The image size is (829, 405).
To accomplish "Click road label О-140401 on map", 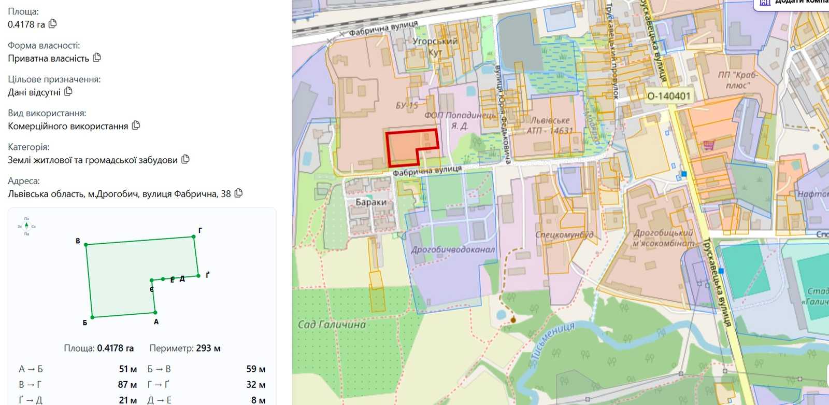I will tap(668, 96).
